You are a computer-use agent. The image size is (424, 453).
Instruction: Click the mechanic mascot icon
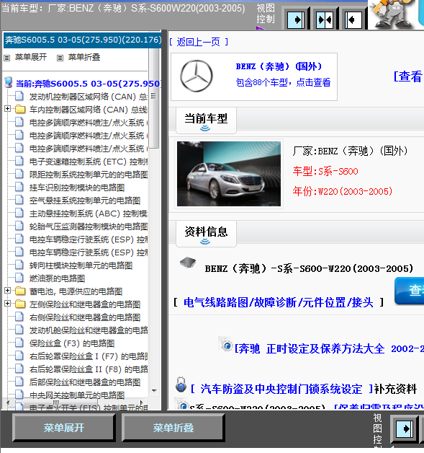click(x=392, y=14)
